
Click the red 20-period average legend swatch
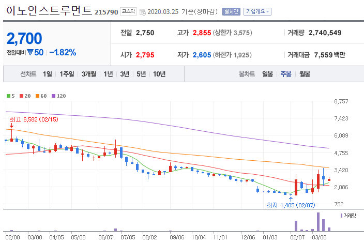coord(21,96)
